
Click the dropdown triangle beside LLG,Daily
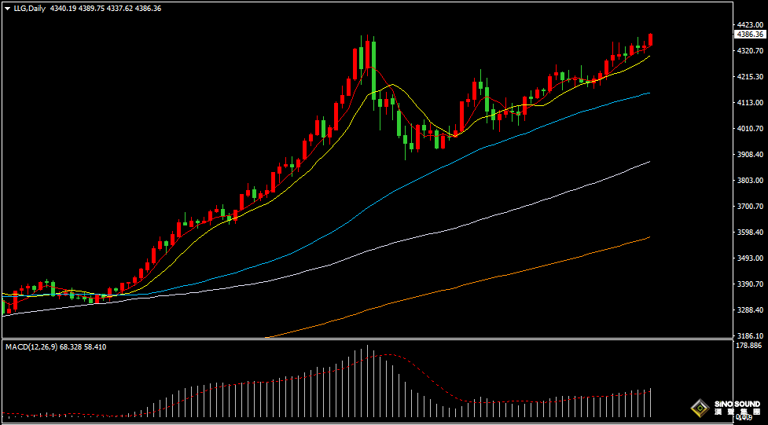tap(7, 8)
